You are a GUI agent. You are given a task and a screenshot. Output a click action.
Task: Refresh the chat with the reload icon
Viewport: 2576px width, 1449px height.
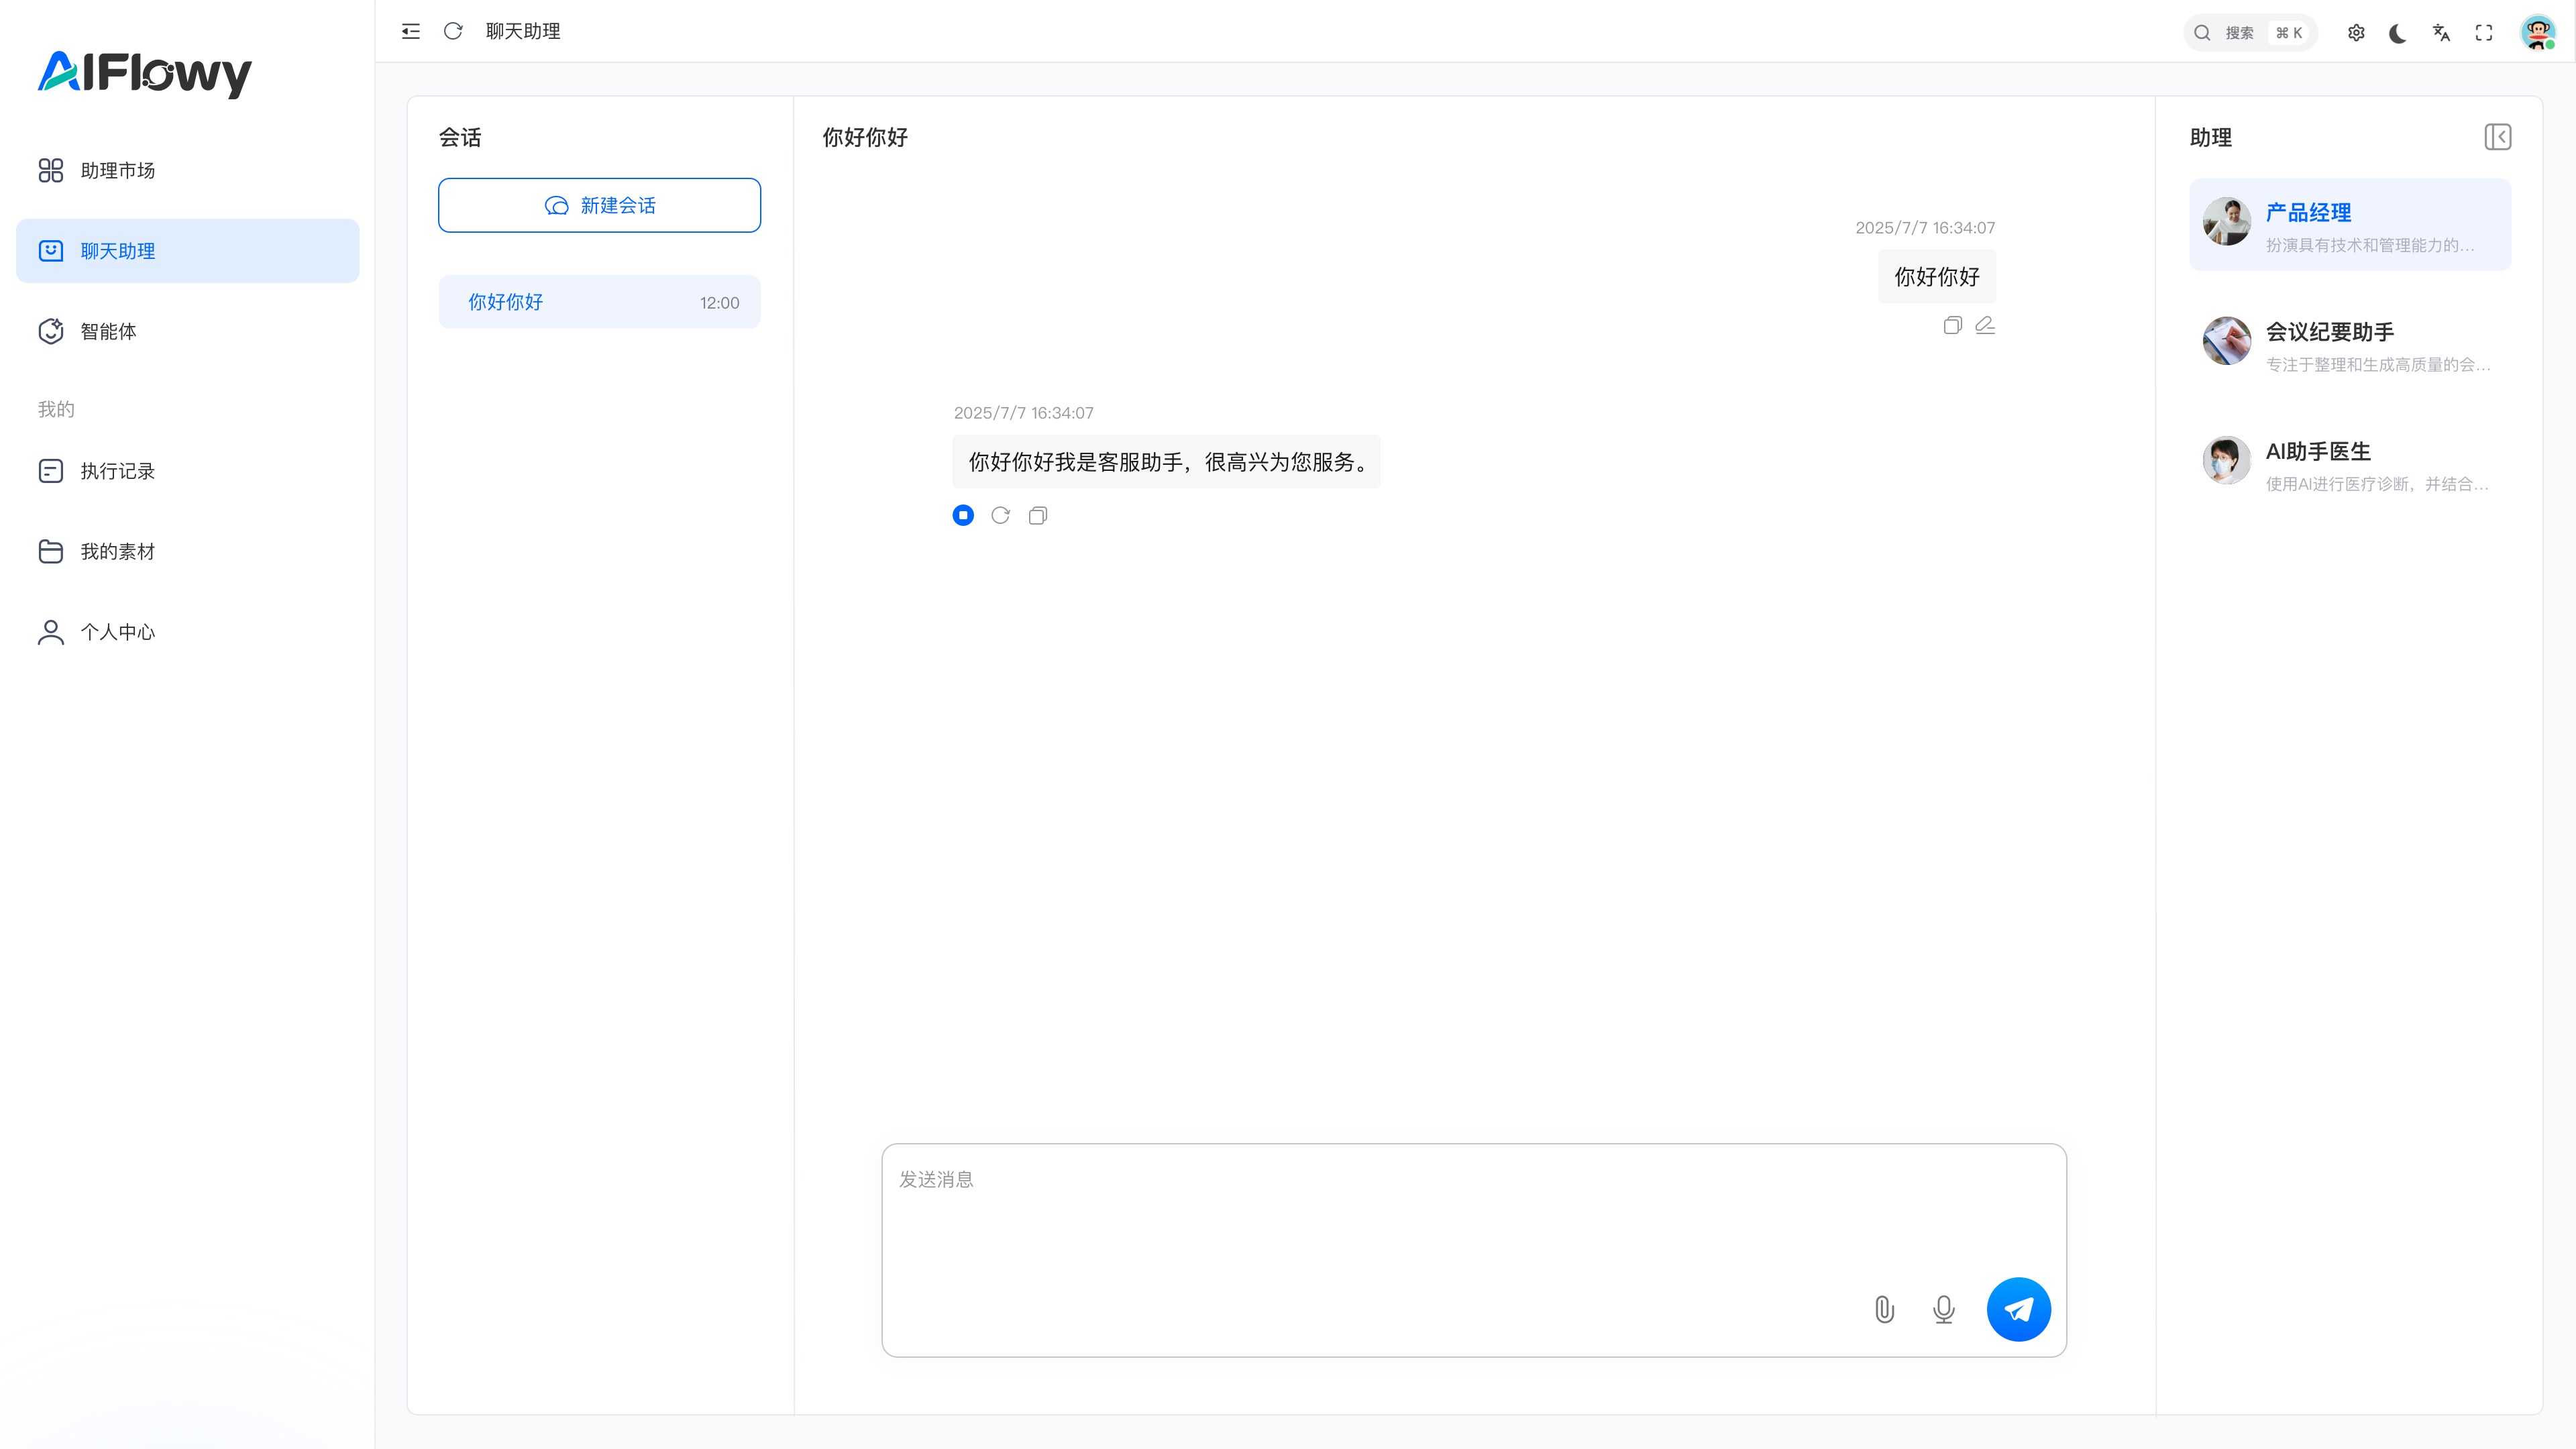point(453,31)
